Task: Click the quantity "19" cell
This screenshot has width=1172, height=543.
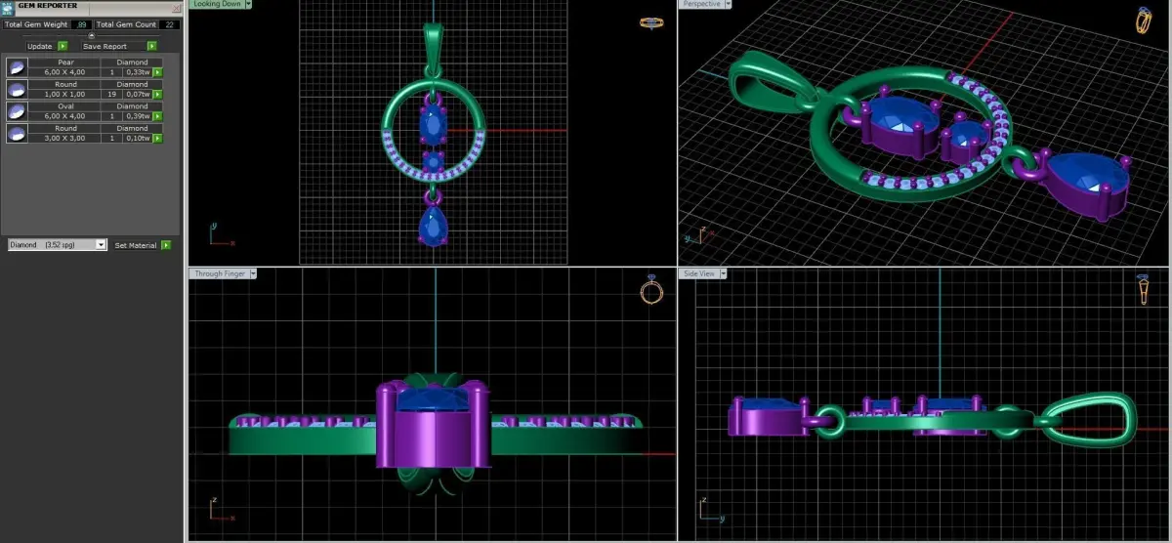Action: pos(111,95)
